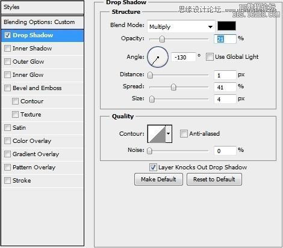
Task: Enable the Gradient Overlay checkbox
Action: pyautogui.click(x=7, y=154)
